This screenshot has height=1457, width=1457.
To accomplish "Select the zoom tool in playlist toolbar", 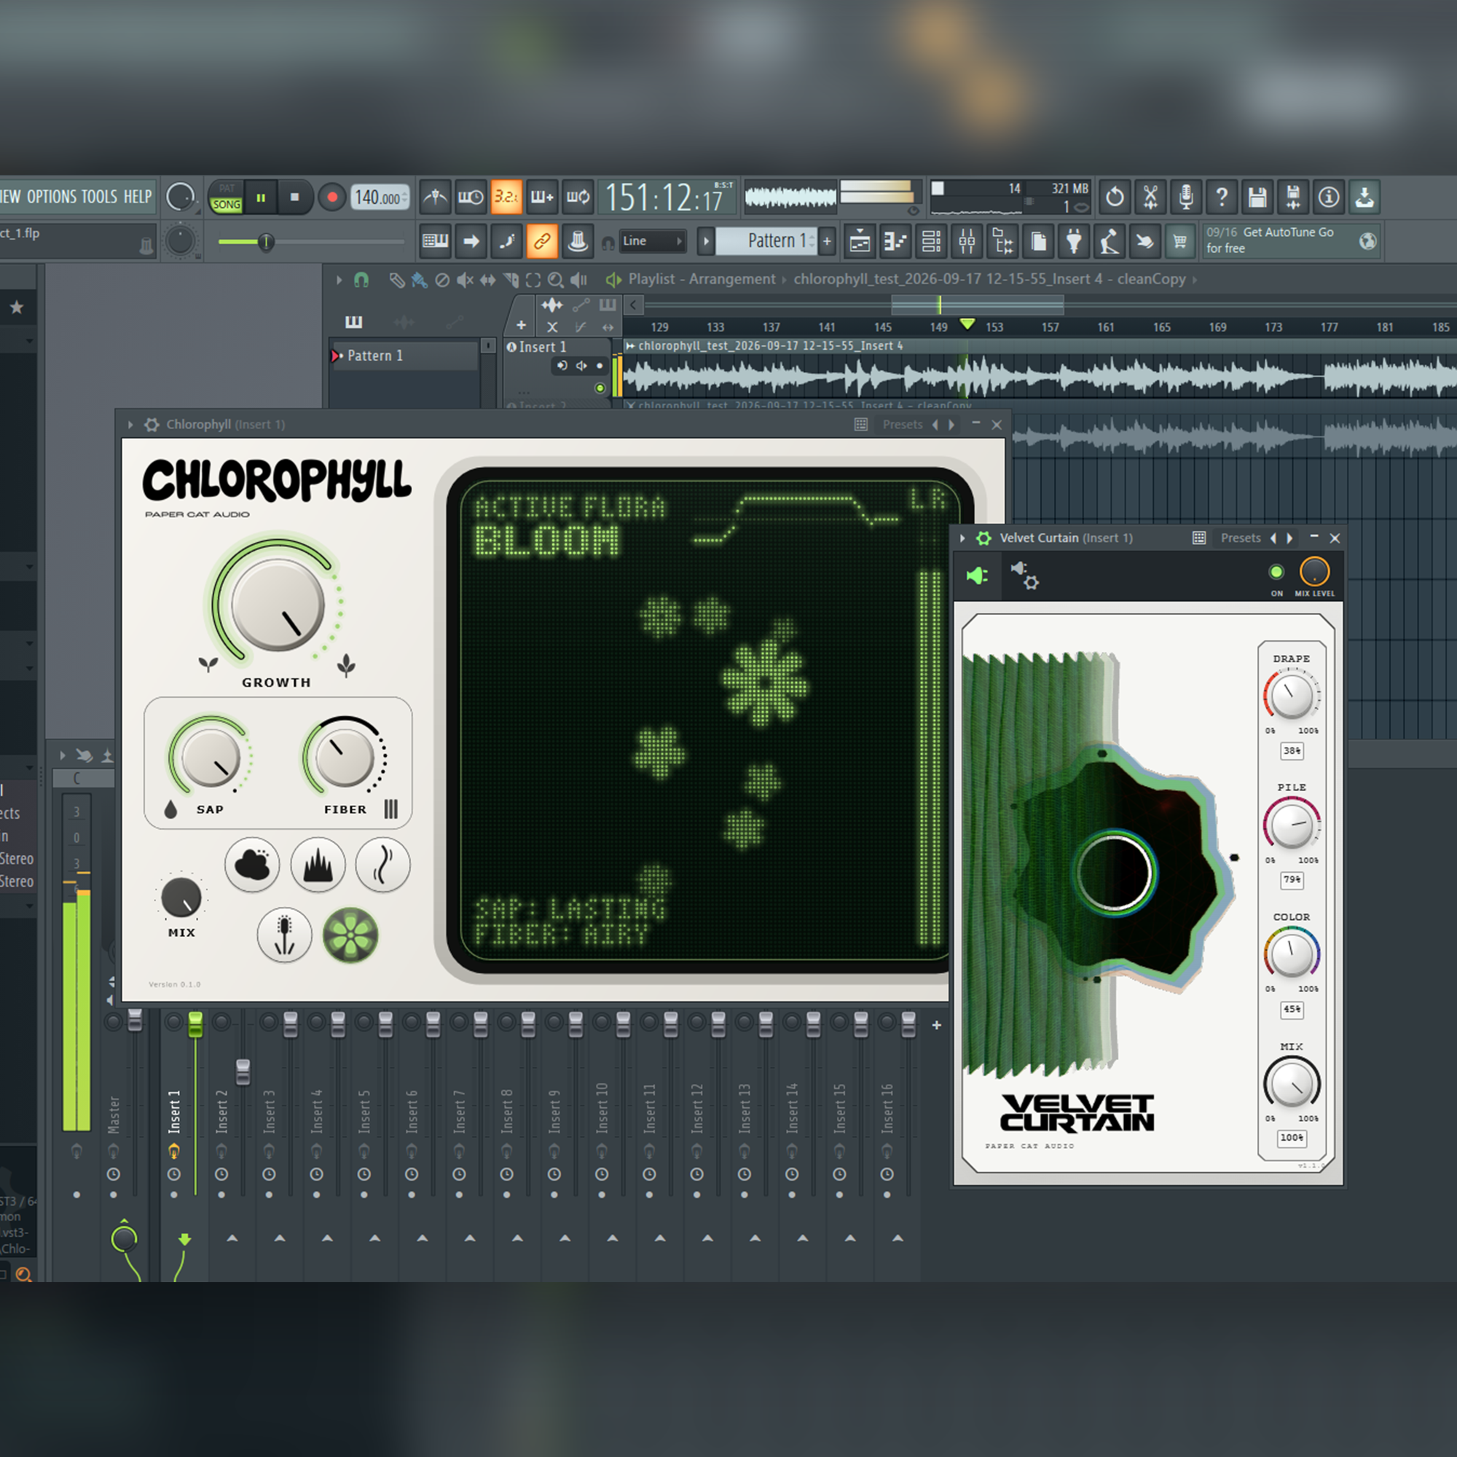I will (556, 280).
